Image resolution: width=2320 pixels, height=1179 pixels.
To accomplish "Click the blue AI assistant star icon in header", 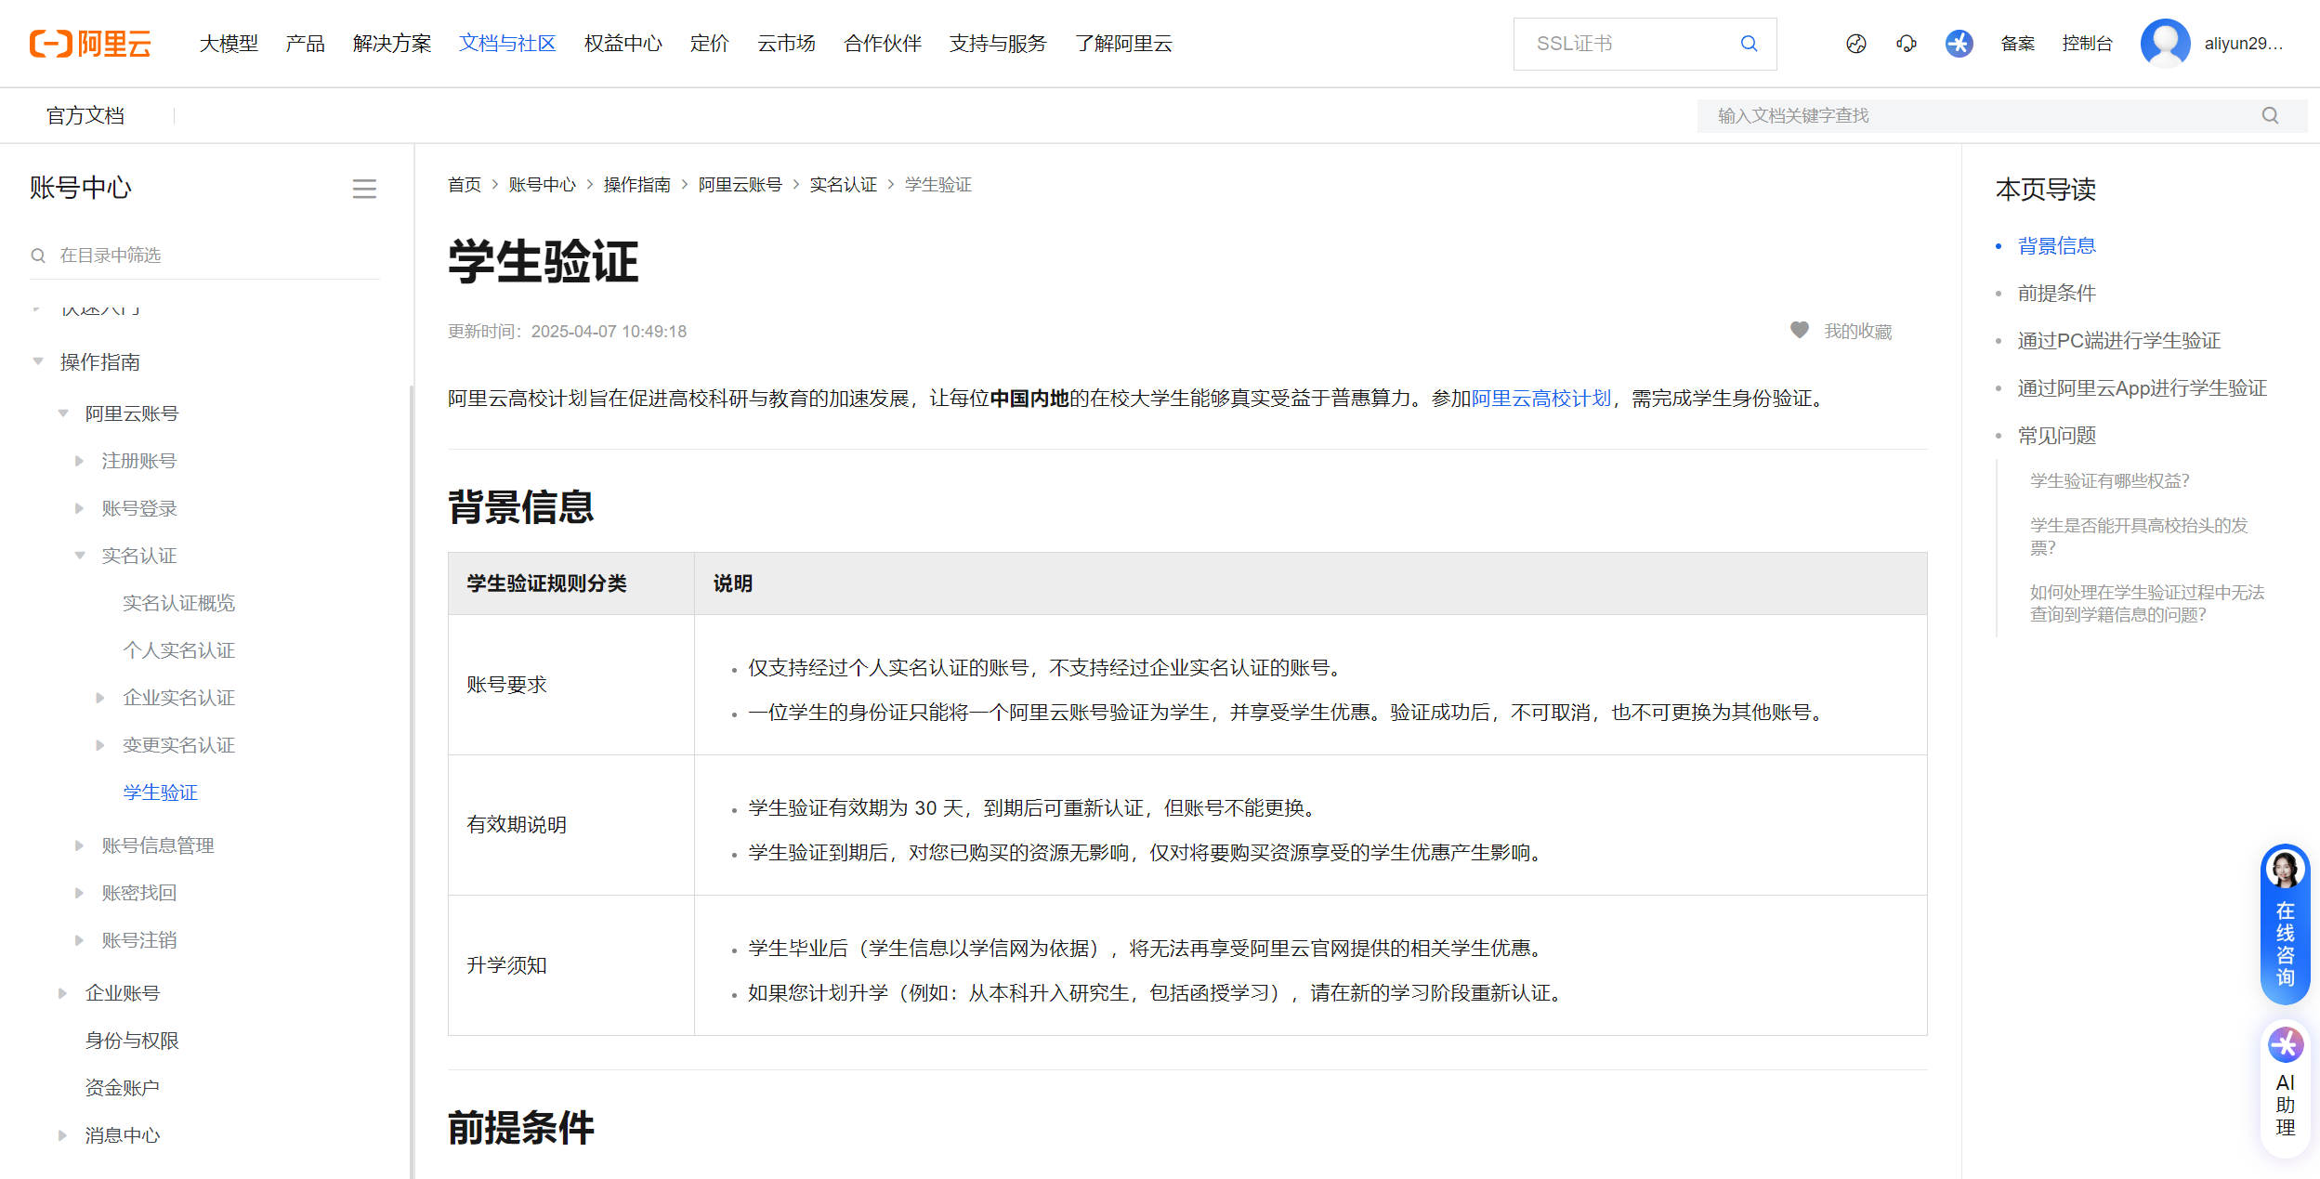I will (x=1959, y=44).
